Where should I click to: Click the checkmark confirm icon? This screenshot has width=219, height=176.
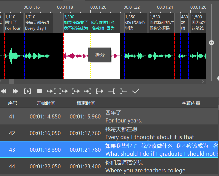[x=136, y=91]
